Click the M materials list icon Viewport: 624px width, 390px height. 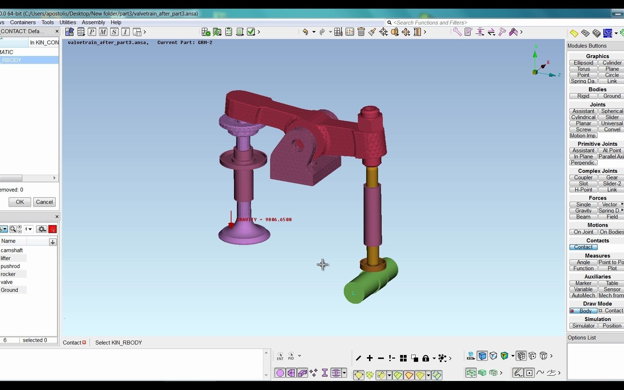103,32
